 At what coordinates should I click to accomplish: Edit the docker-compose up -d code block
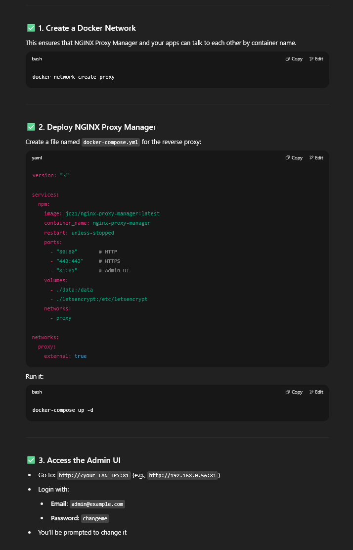point(316,392)
